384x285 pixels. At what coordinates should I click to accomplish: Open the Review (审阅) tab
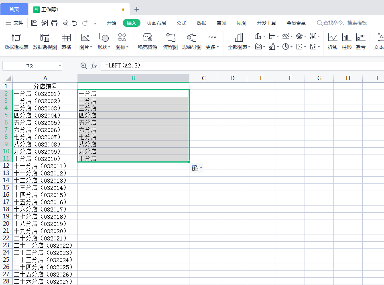click(x=221, y=23)
